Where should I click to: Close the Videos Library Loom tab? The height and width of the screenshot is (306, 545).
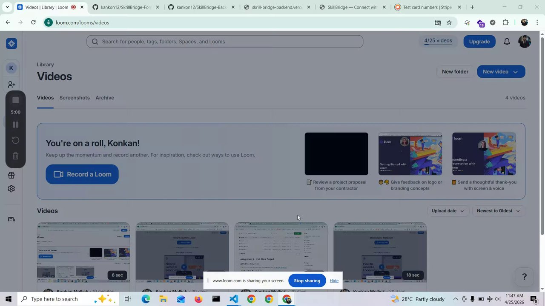point(82,7)
